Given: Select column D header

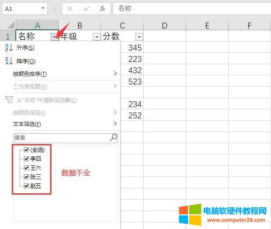Looking at the screenshot, I should click(164, 26).
